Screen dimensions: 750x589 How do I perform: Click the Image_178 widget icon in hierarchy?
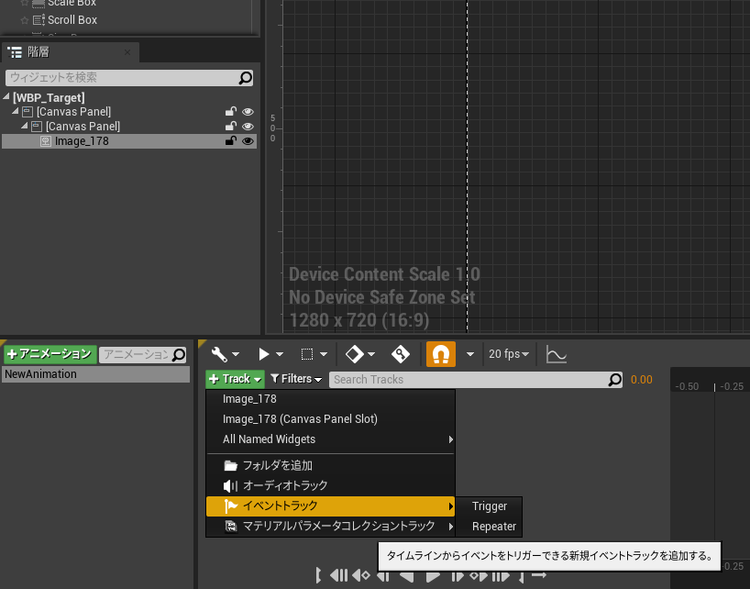tap(46, 141)
